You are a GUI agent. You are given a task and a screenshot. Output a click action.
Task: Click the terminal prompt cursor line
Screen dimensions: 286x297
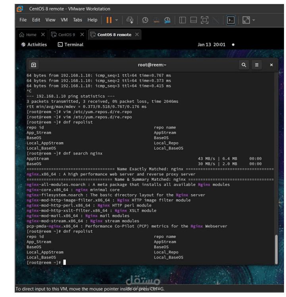coord(46,262)
